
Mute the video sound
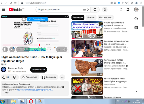12,49
